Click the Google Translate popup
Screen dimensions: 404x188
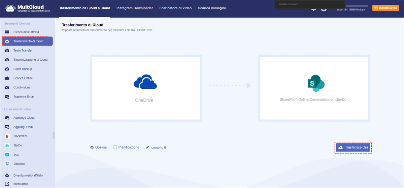pos(310,4)
